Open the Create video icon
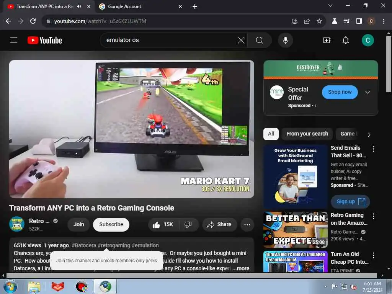Viewport: 392px width, 294px height. (327, 40)
